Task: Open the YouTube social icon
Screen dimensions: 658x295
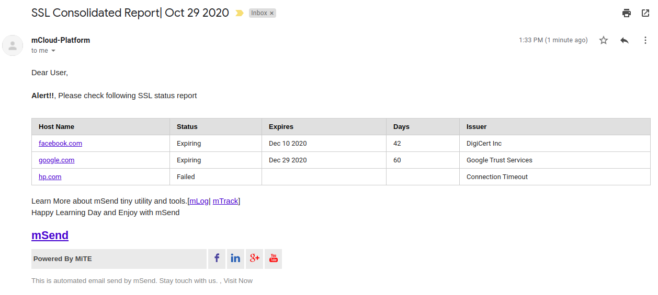Action: tap(273, 258)
